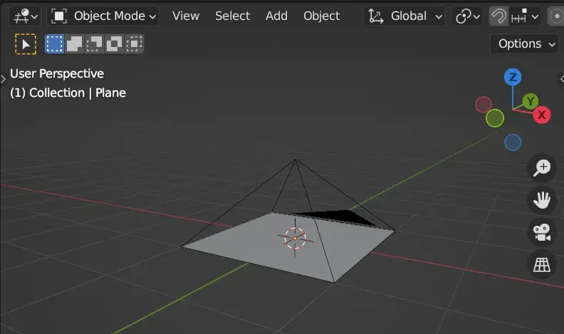Image resolution: width=564 pixels, height=334 pixels.
Task: Open the Select menu
Action: pyautogui.click(x=232, y=16)
